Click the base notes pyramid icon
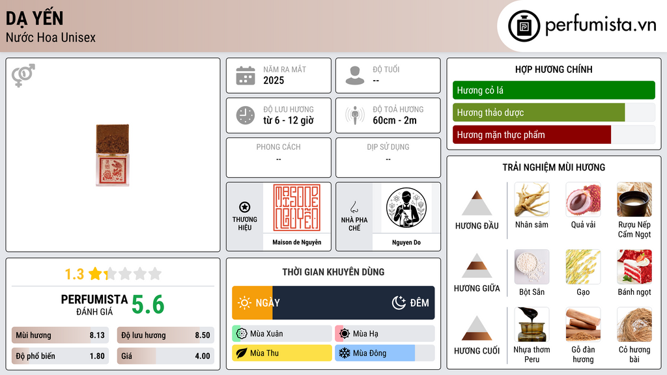This screenshot has height=375, width=667. tap(477, 328)
